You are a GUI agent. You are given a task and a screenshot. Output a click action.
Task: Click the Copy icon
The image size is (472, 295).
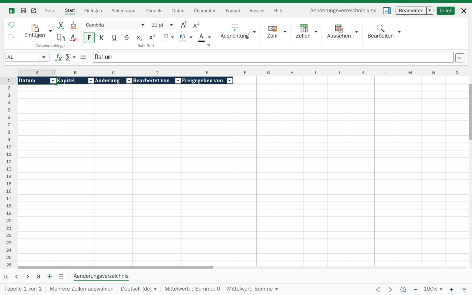point(61,38)
